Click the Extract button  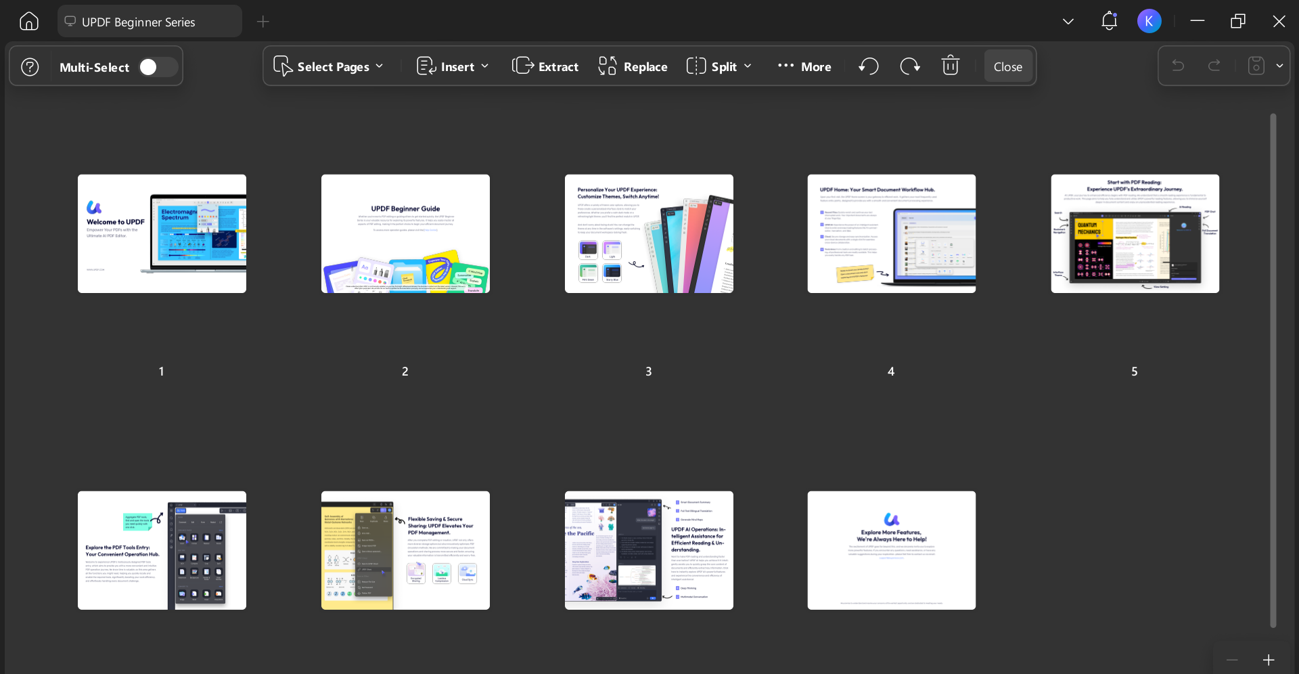pyautogui.click(x=545, y=66)
